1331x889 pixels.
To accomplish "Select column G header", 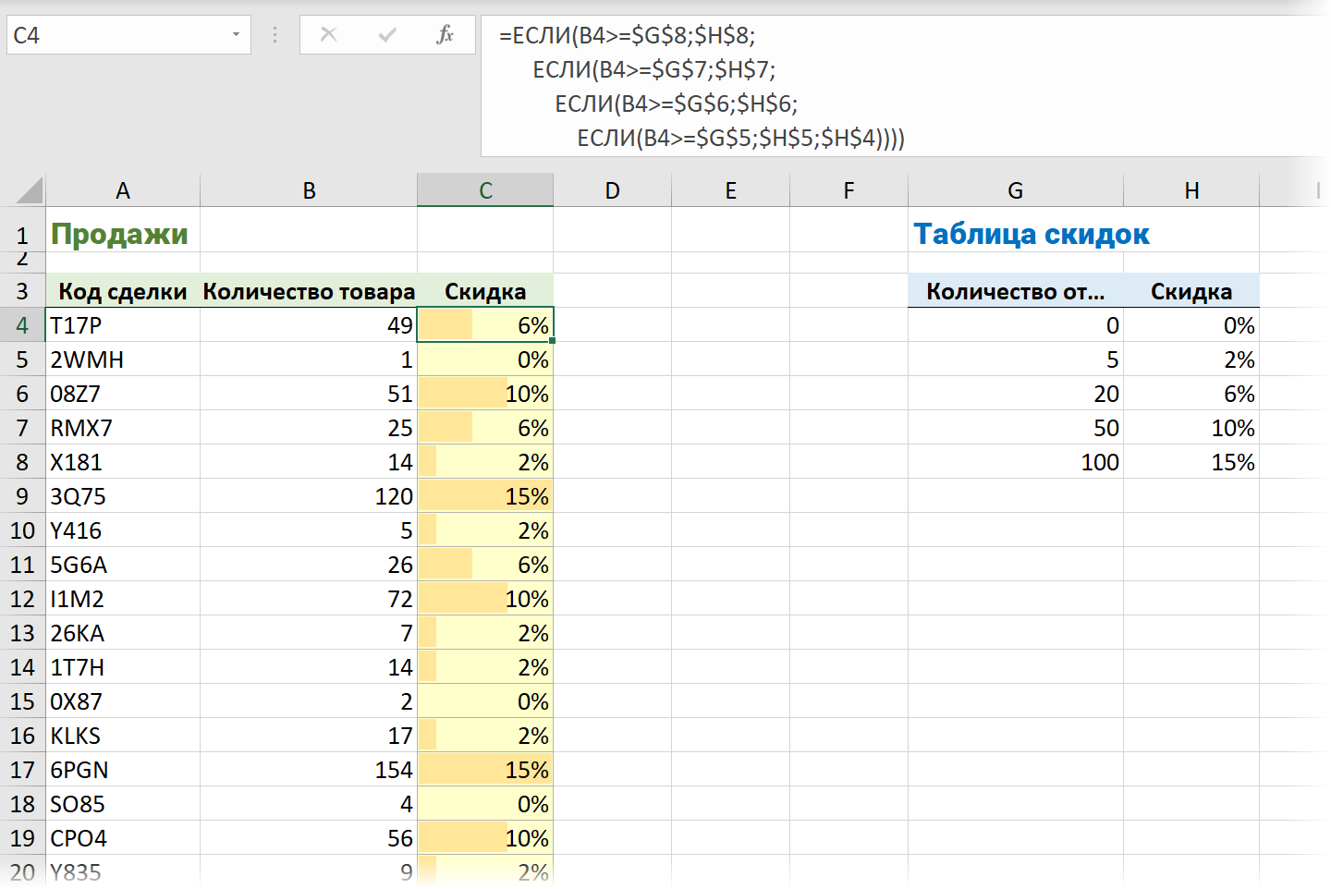I will (x=1015, y=190).
